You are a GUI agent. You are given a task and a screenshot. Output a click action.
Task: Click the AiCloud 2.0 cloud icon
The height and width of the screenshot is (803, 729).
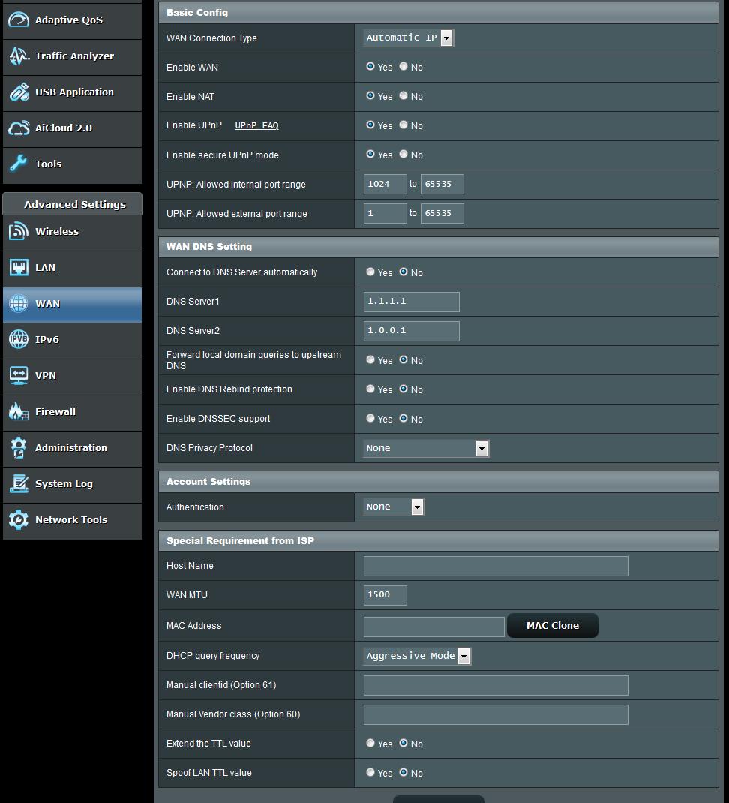coord(19,128)
